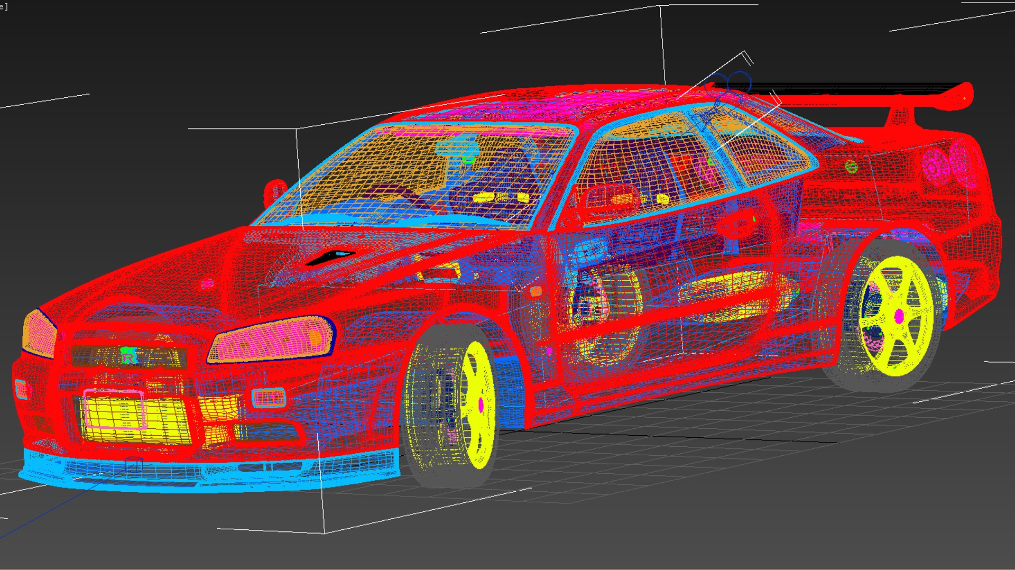Image resolution: width=1015 pixels, height=570 pixels.
Task: Click the pink center cap of the rear wheel
Action: [x=899, y=317]
